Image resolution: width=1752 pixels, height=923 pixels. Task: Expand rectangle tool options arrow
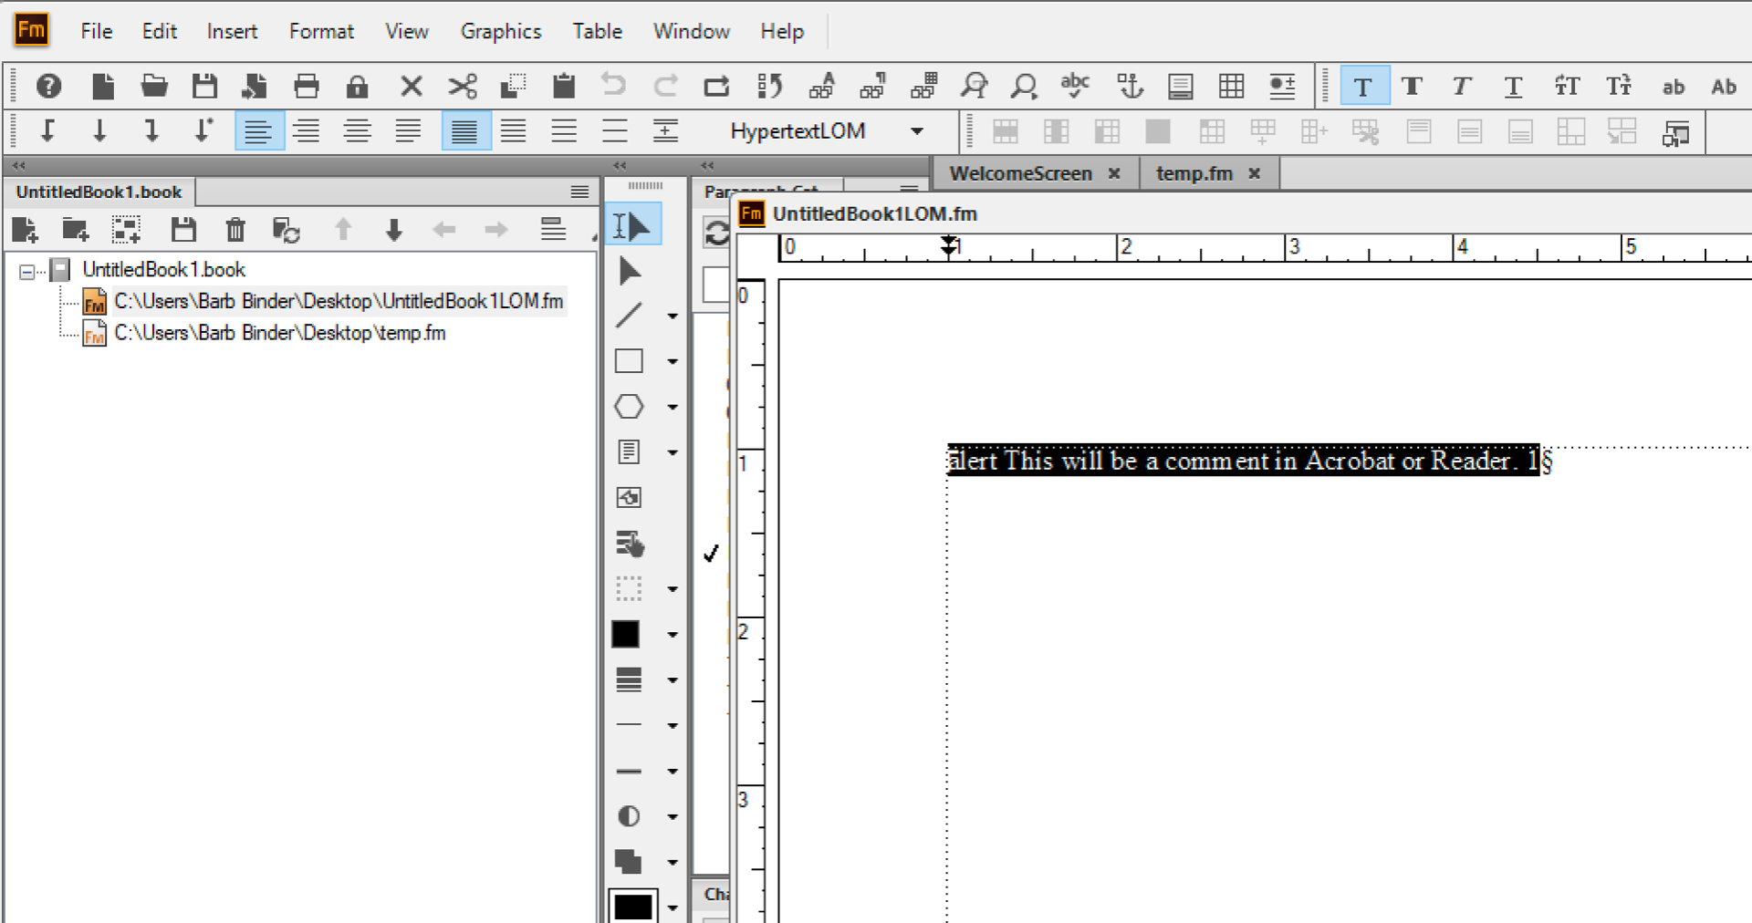(673, 362)
